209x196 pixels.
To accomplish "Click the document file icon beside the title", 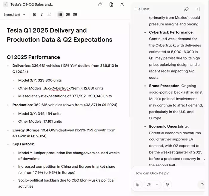I will [6, 4].
